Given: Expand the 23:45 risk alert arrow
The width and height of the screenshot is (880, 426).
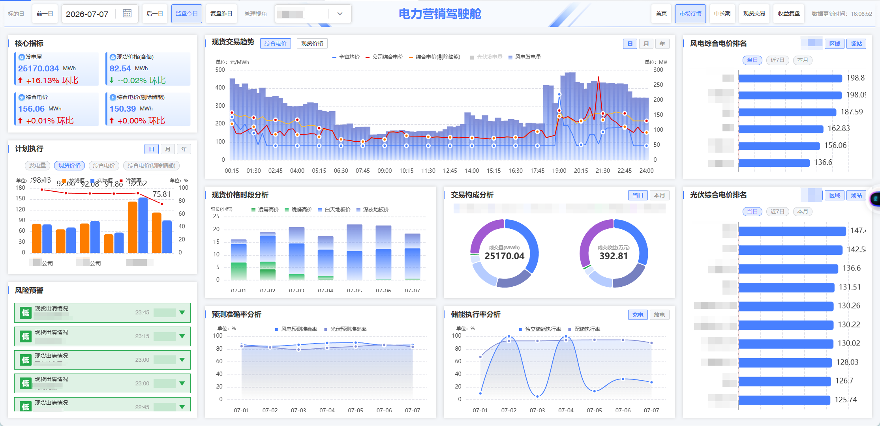Looking at the screenshot, I should 182,313.
